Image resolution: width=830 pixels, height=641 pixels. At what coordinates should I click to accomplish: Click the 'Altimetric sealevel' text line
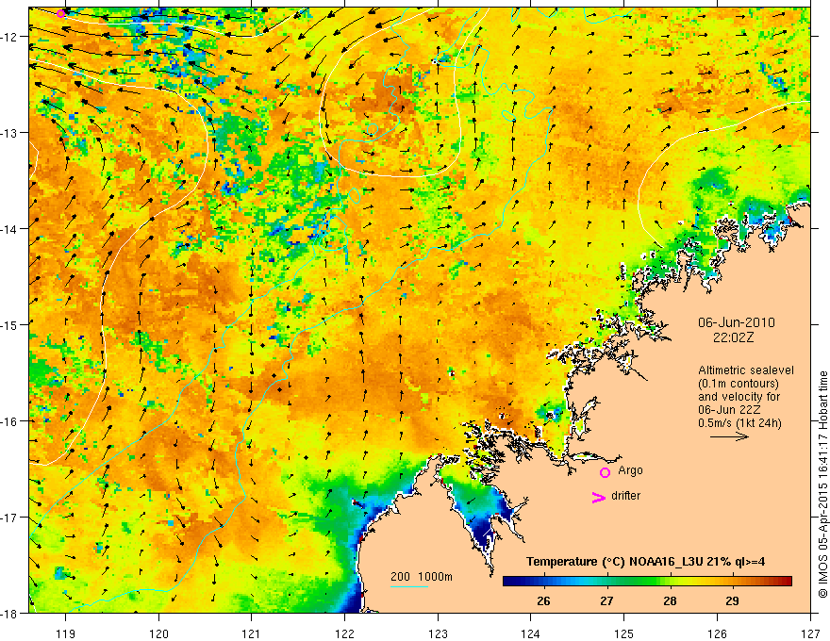pyautogui.click(x=746, y=370)
